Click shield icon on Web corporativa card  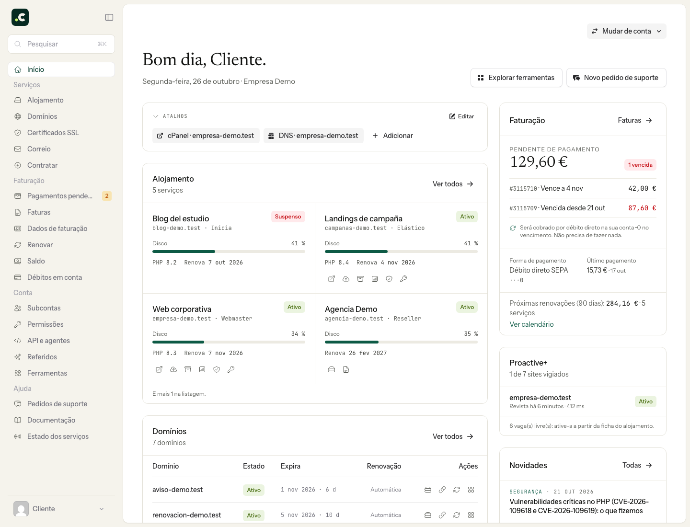tap(217, 369)
